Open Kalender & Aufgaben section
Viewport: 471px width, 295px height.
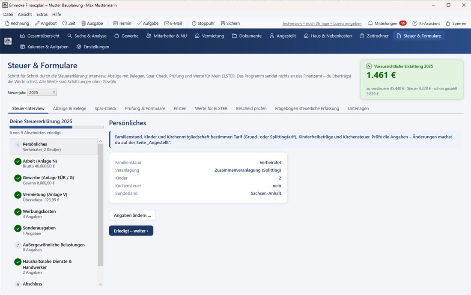[44, 47]
